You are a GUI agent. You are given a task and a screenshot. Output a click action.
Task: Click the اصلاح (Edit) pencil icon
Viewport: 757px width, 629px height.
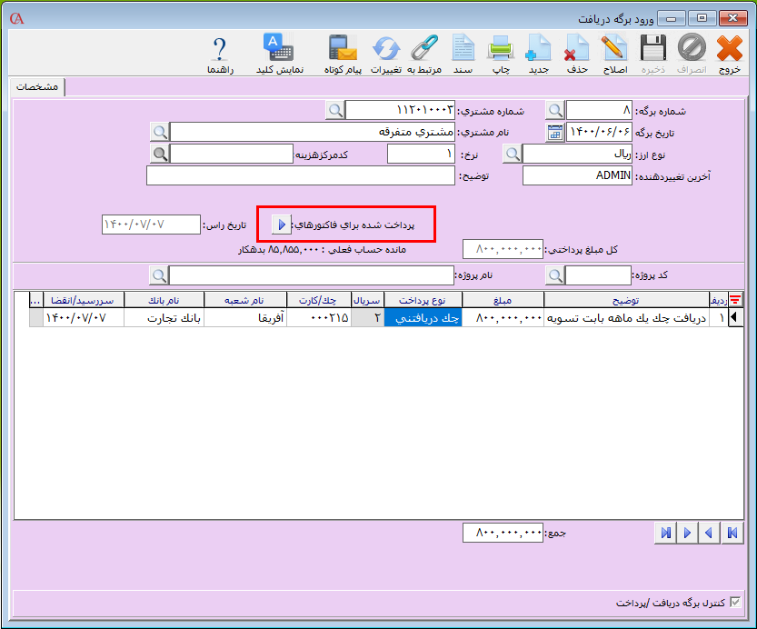[x=615, y=53]
